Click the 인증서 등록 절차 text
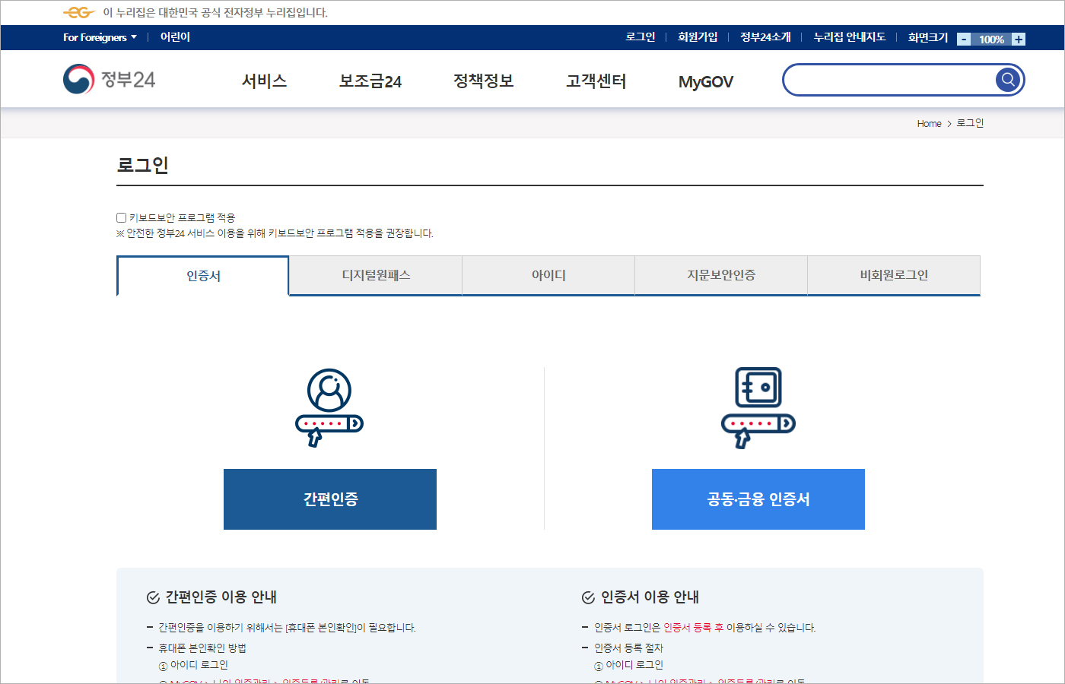This screenshot has width=1065, height=684. [x=628, y=648]
